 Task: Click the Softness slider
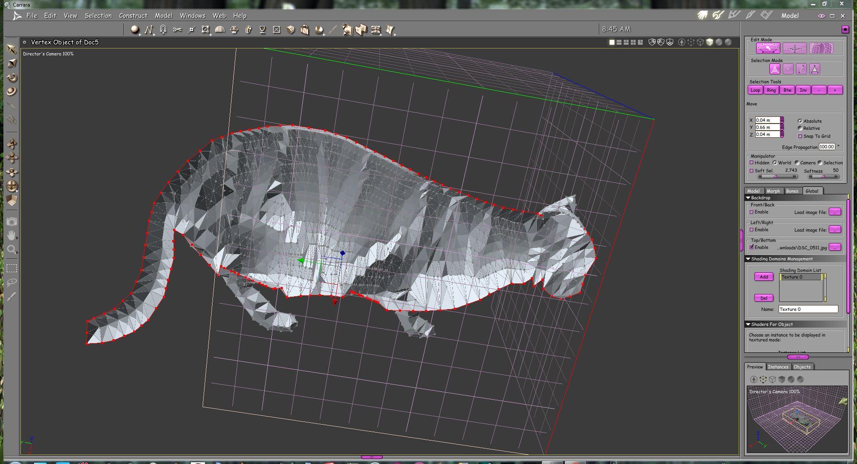[x=823, y=176]
